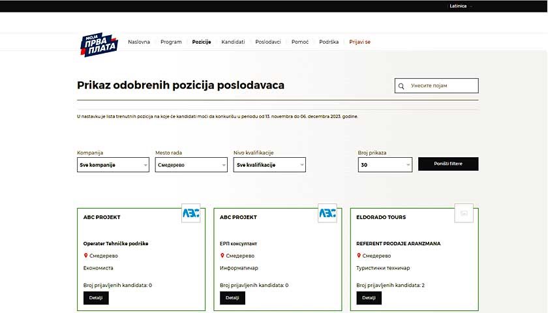Click the Poništi filtere button
Viewport: 548px width, 313px height.
pyautogui.click(x=448, y=164)
